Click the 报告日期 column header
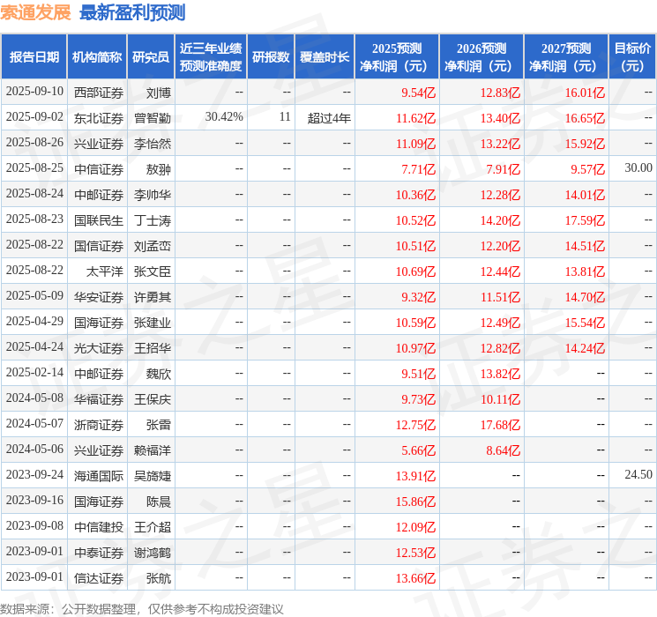Viewport: 657px width, 617px height. pyautogui.click(x=34, y=57)
